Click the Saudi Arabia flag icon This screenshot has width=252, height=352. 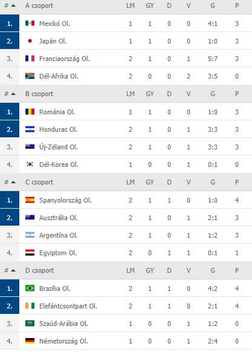tap(30, 323)
